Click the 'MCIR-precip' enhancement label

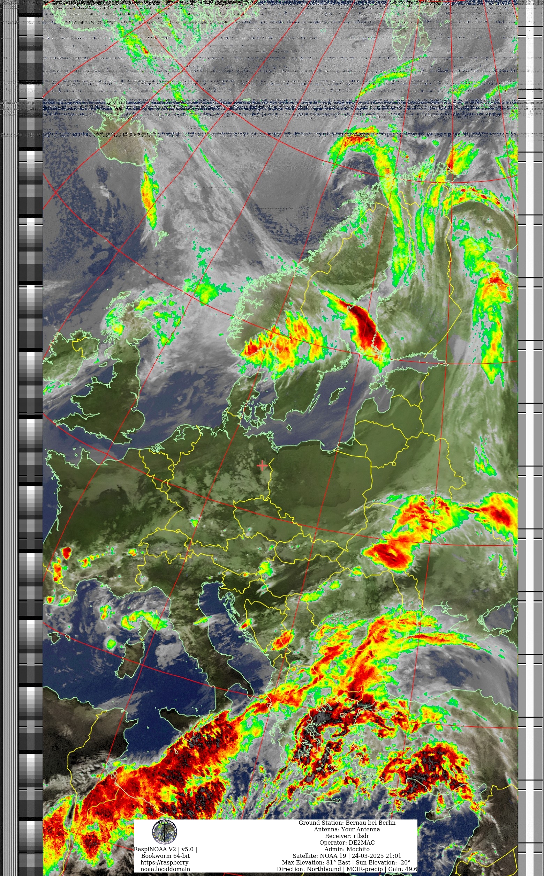click(364, 869)
